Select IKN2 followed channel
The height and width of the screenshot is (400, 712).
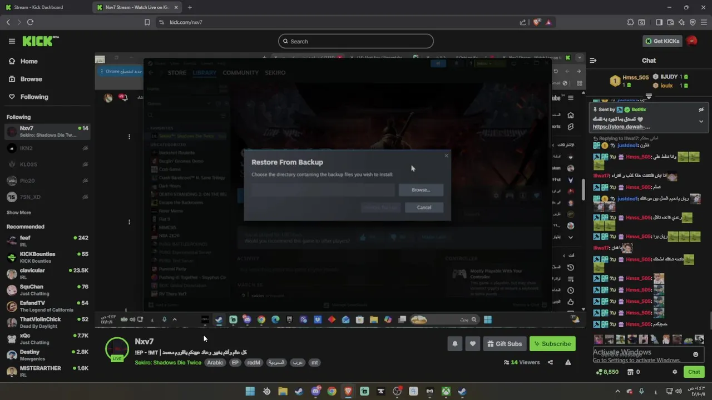[47, 148]
